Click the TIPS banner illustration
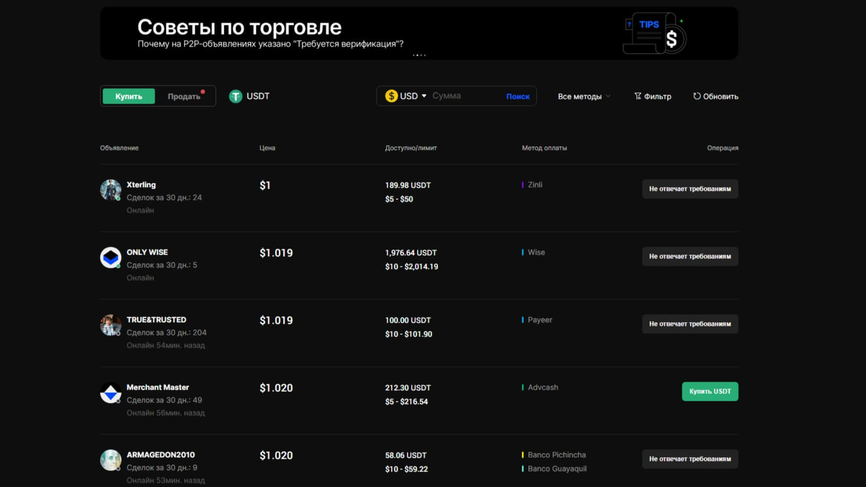Image resolution: width=866 pixels, height=487 pixels. (654, 33)
